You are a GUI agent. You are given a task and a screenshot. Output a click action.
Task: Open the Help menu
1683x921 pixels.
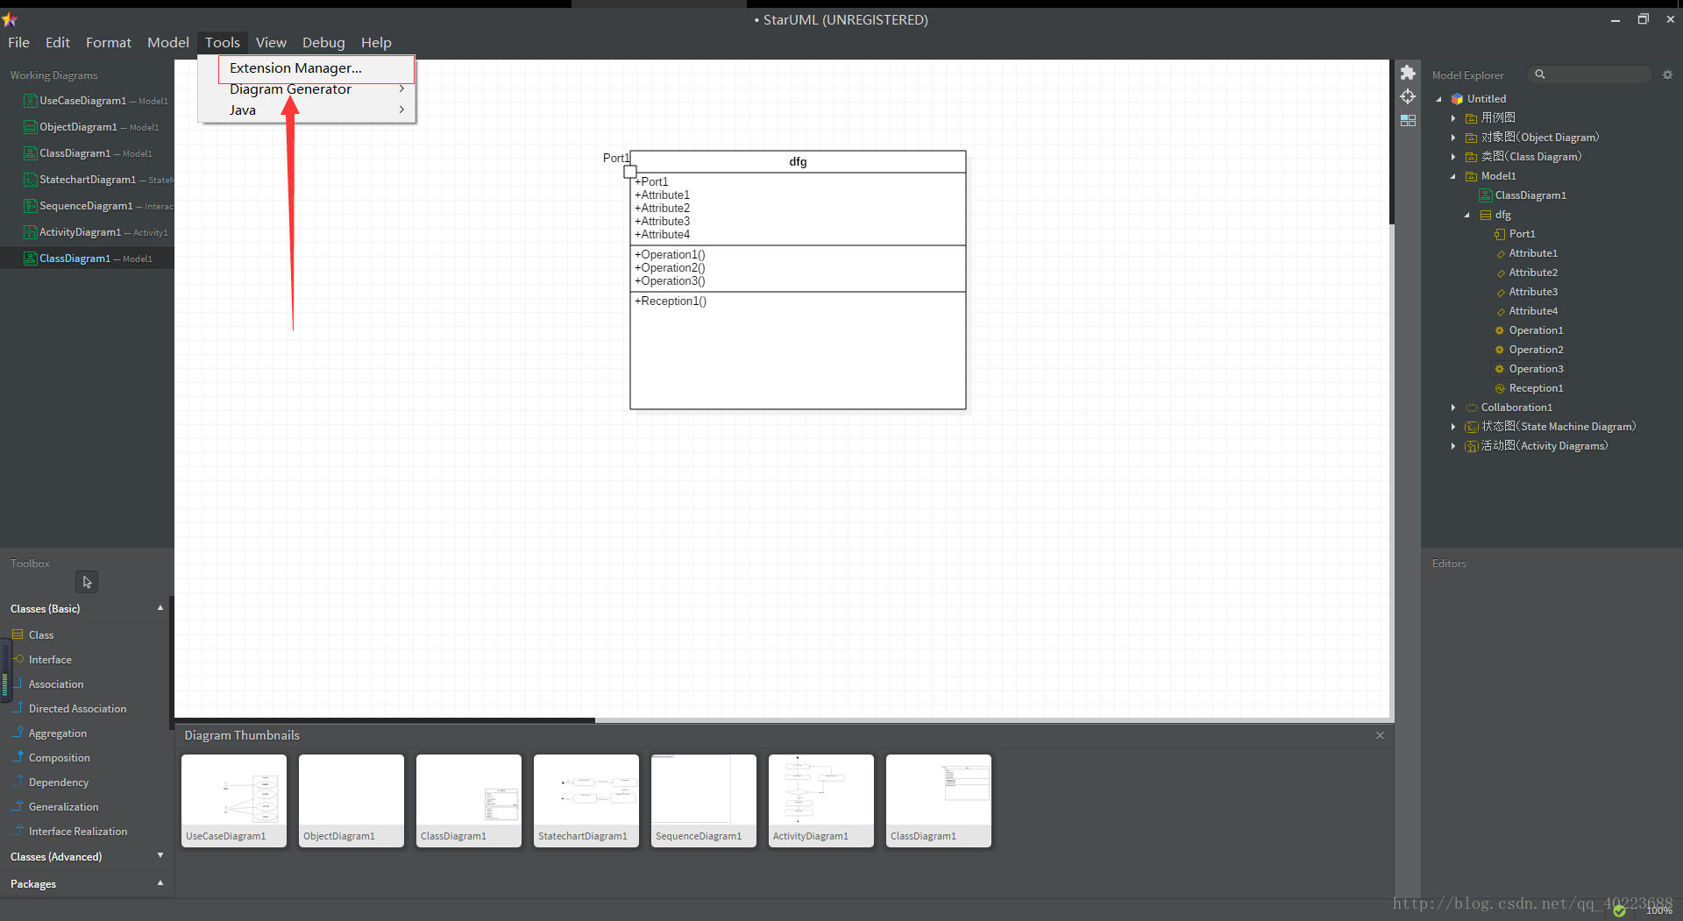click(376, 42)
